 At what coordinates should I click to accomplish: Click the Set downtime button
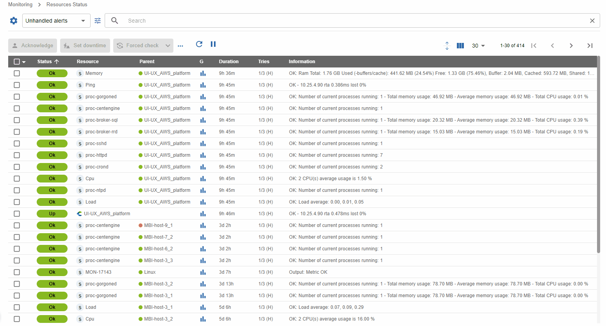point(85,46)
